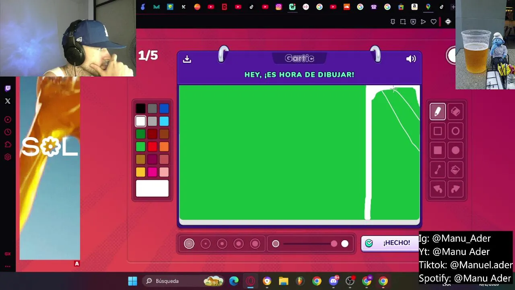Select the pencil drawing tool
This screenshot has height=290, width=515.
(438, 112)
